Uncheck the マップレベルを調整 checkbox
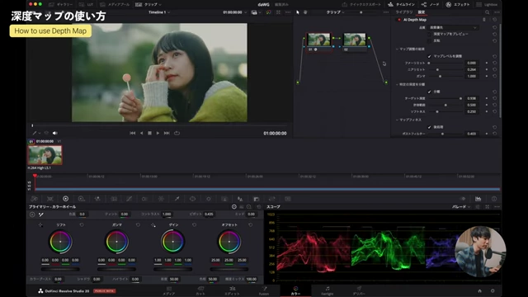The width and height of the screenshot is (528, 297). (429, 56)
